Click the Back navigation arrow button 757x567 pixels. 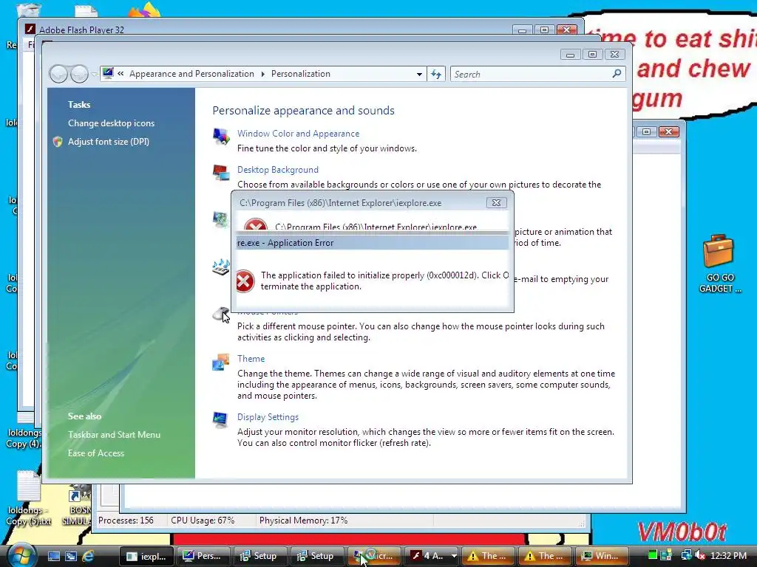point(59,75)
